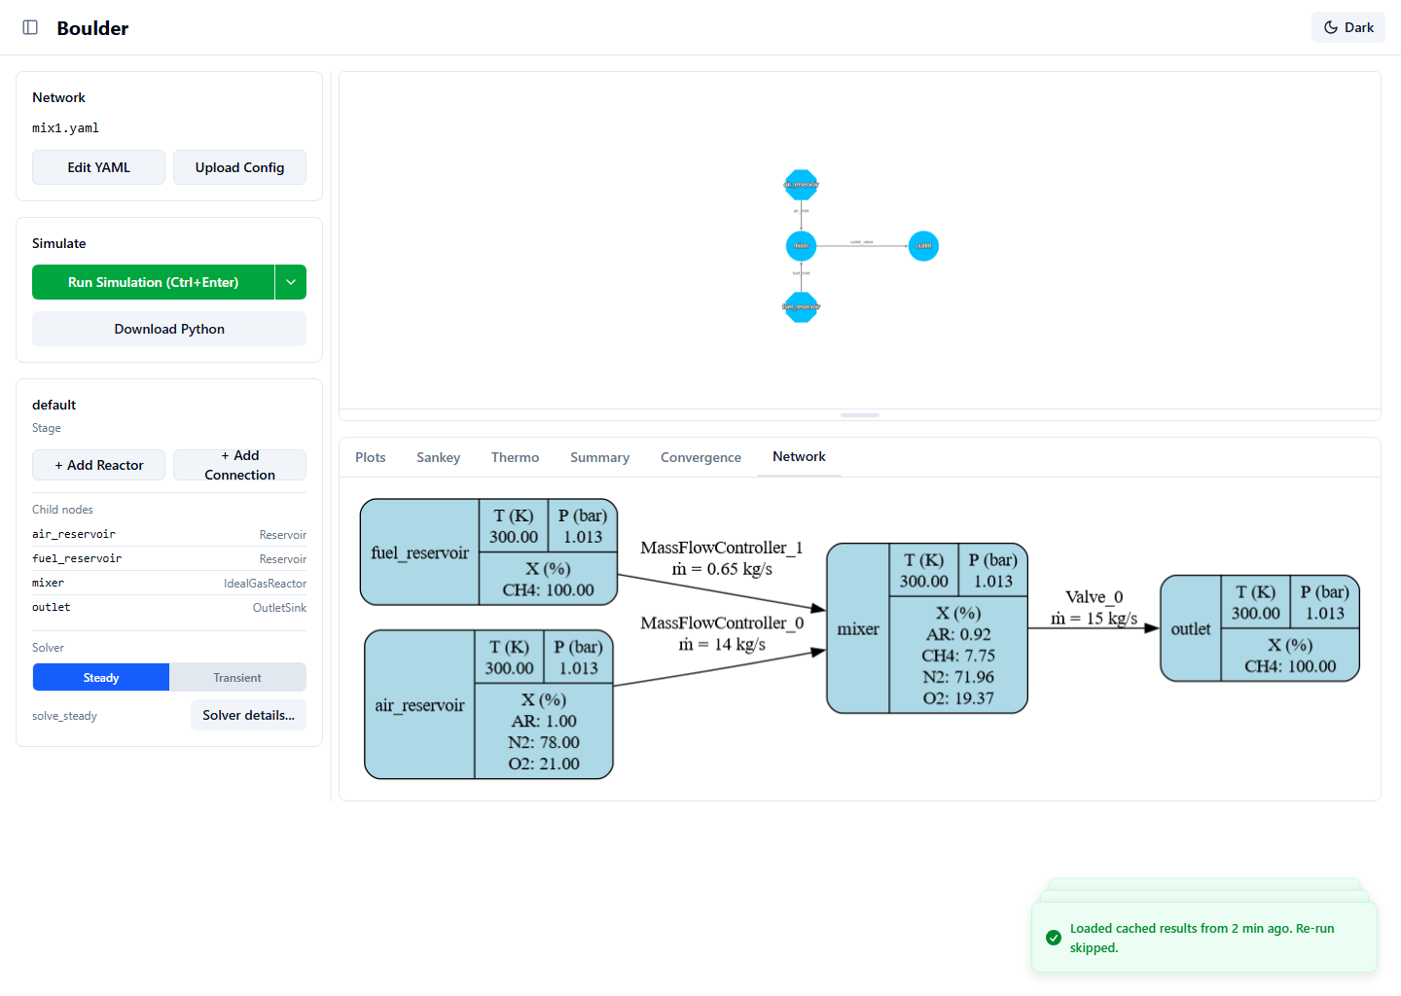Image resolution: width=1401 pixels, height=996 pixels.
Task: Select the fuel_reservoir node in graph
Action: point(801,307)
